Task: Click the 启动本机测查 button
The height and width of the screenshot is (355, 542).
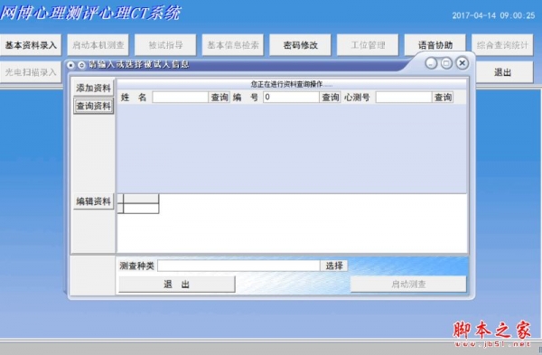Action: pos(98,45)
